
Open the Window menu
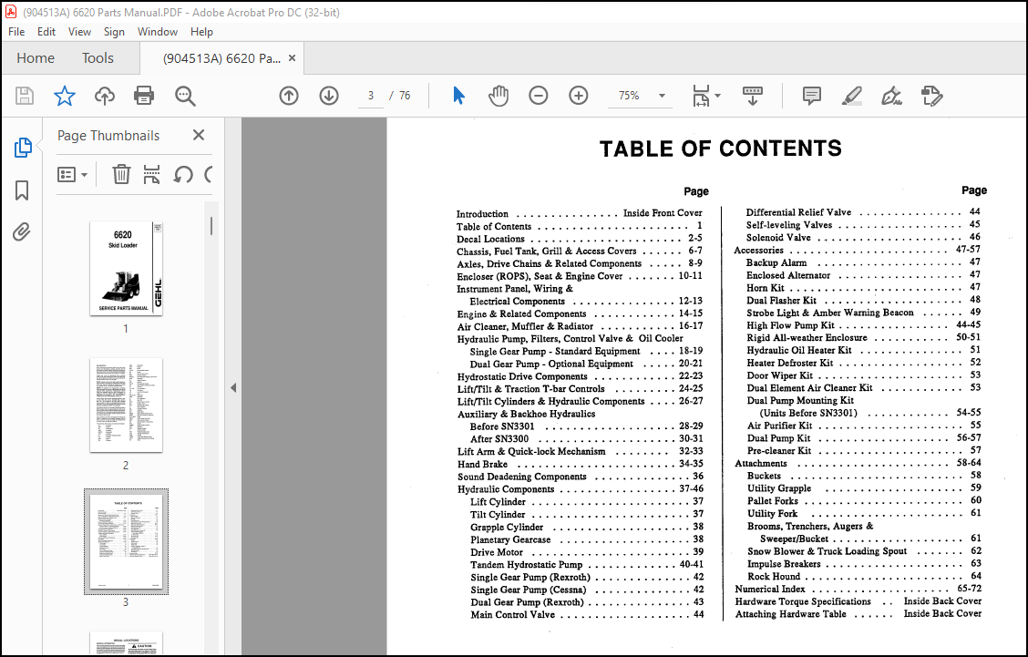[x=158, y=32]
